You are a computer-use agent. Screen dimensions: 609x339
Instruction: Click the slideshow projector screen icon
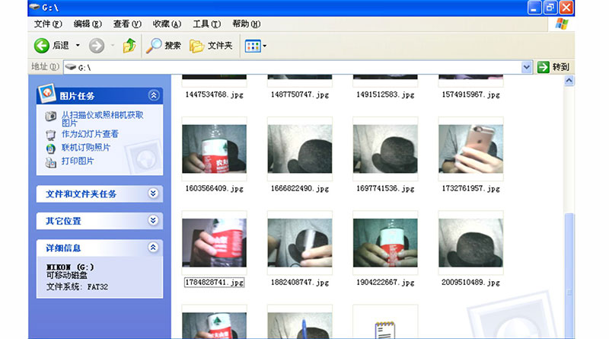pyautogui.click(x=50, y=135)
